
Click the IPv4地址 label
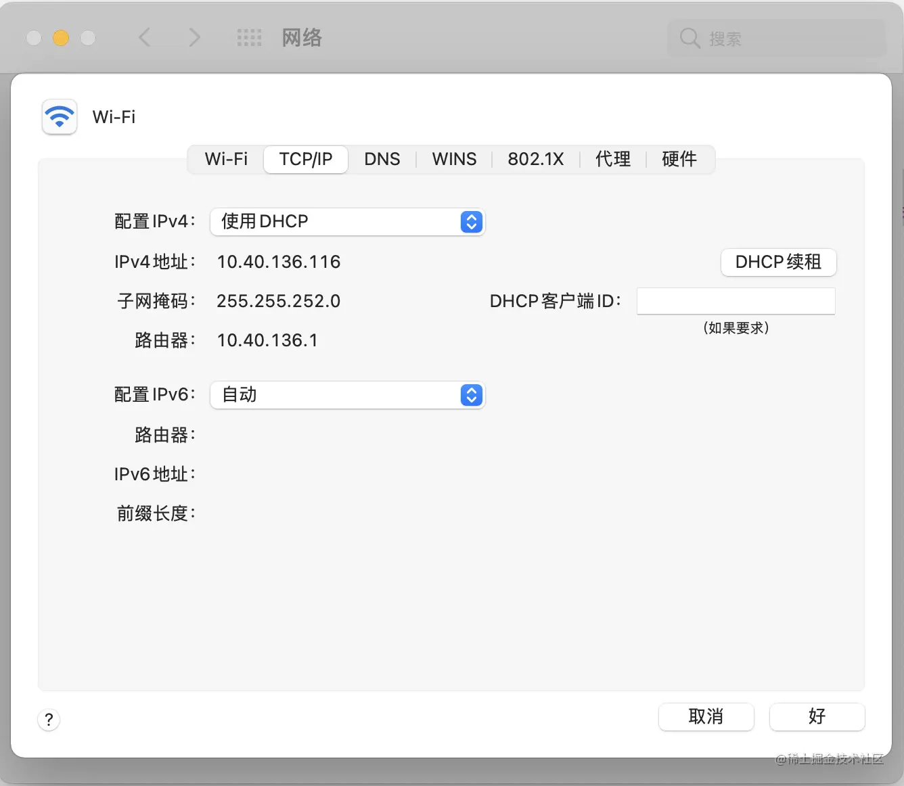(155, 262)
